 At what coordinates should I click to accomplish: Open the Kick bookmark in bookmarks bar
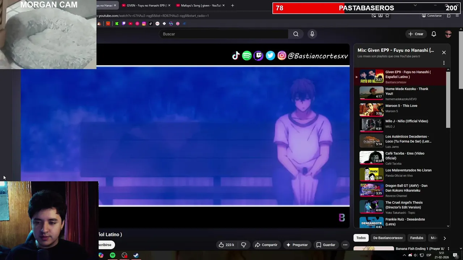pyautogui.click(x=117, y=23)
